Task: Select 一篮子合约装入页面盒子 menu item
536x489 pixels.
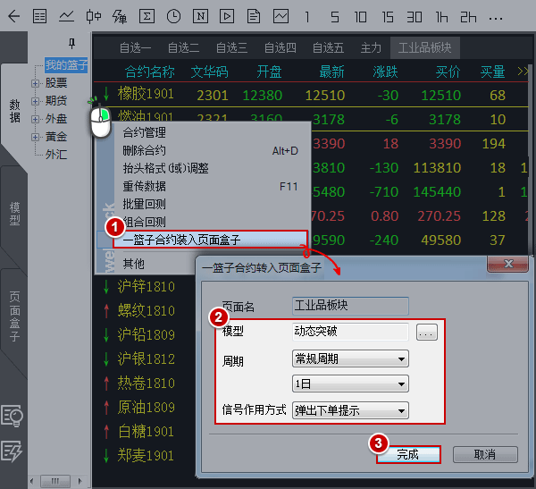Action: coord(181,240)
